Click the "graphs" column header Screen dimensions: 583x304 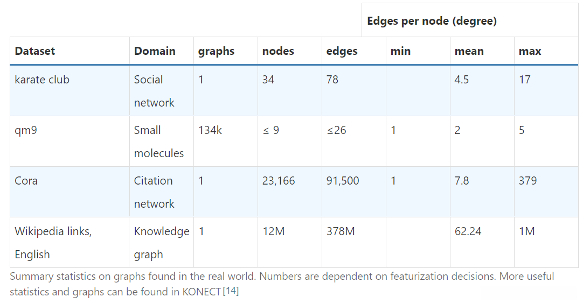pos(216,51)
